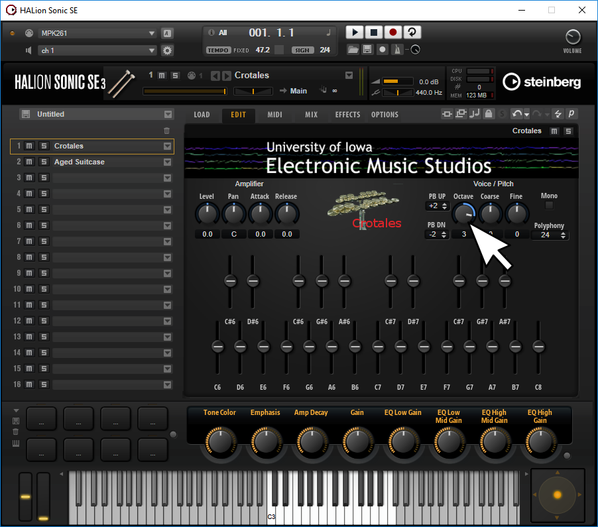The height and width of the screenshot is (527, 598).
Task: Click the note-shaped toolbar icon
Action: [475, 113]
